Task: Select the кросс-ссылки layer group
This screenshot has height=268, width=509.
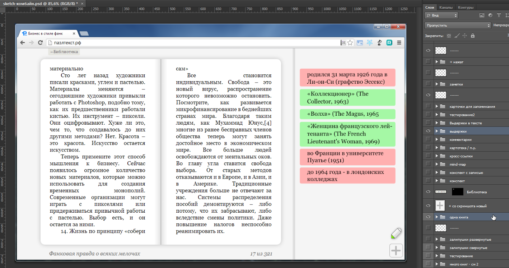Action: (461, 156)
